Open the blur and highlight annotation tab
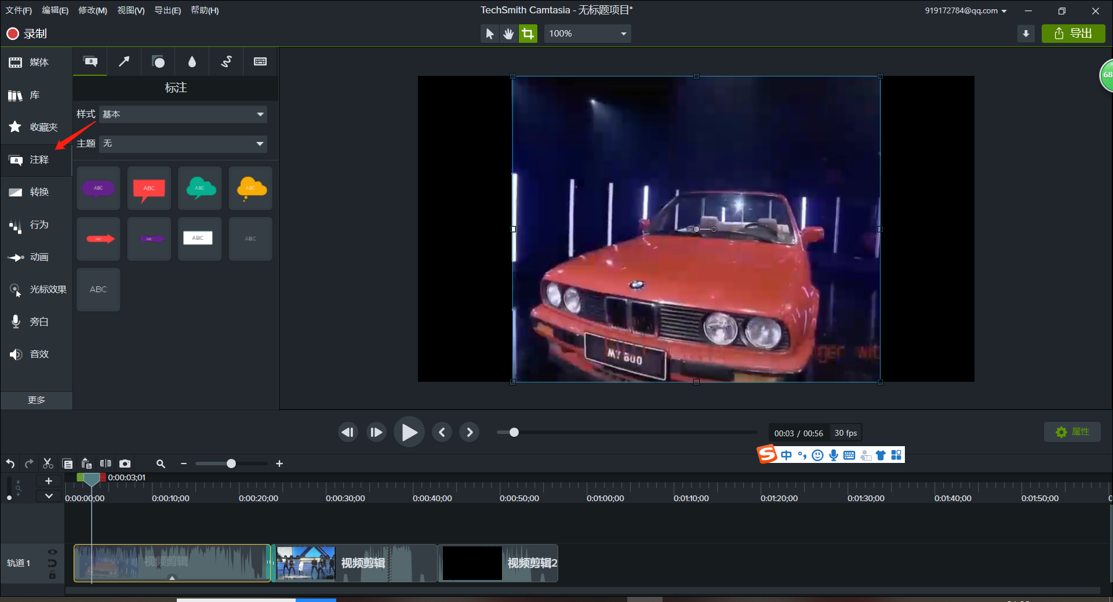Screen dimensions: 1113x602 coord(192,61)
